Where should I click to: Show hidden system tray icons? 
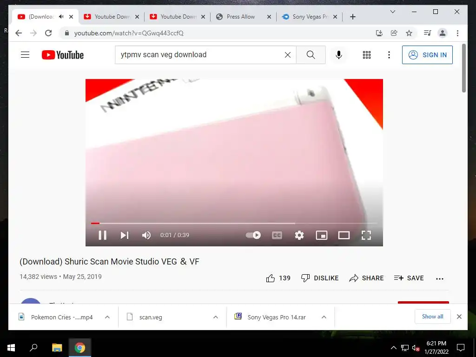click(393, 348)
